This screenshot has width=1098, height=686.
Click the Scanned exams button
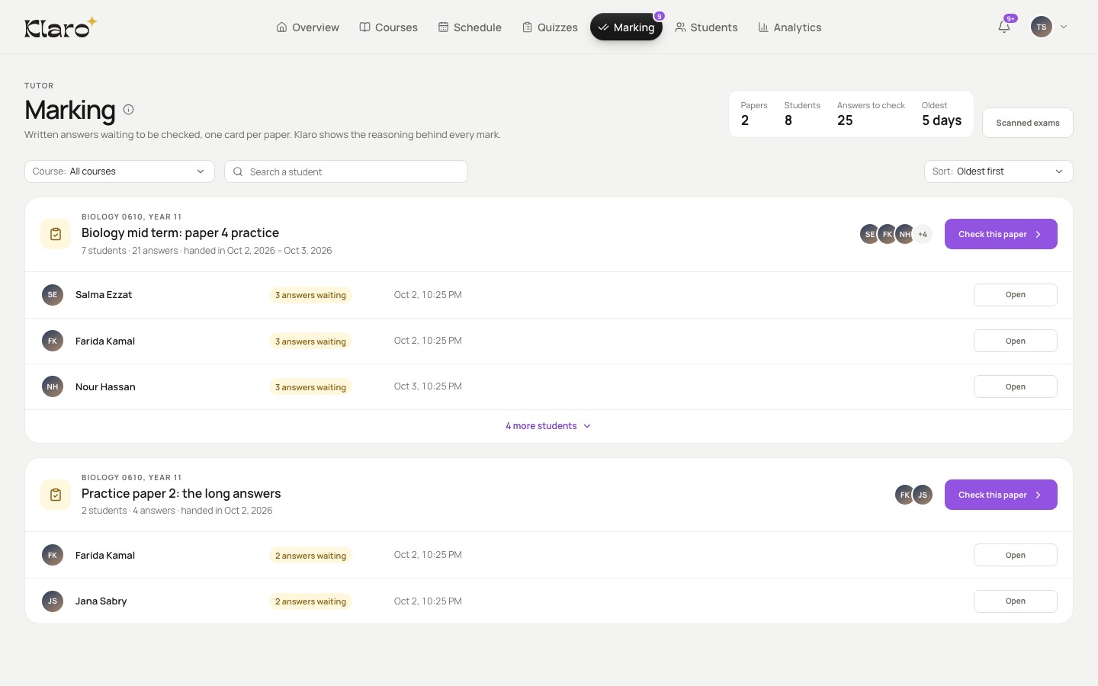1028,123
